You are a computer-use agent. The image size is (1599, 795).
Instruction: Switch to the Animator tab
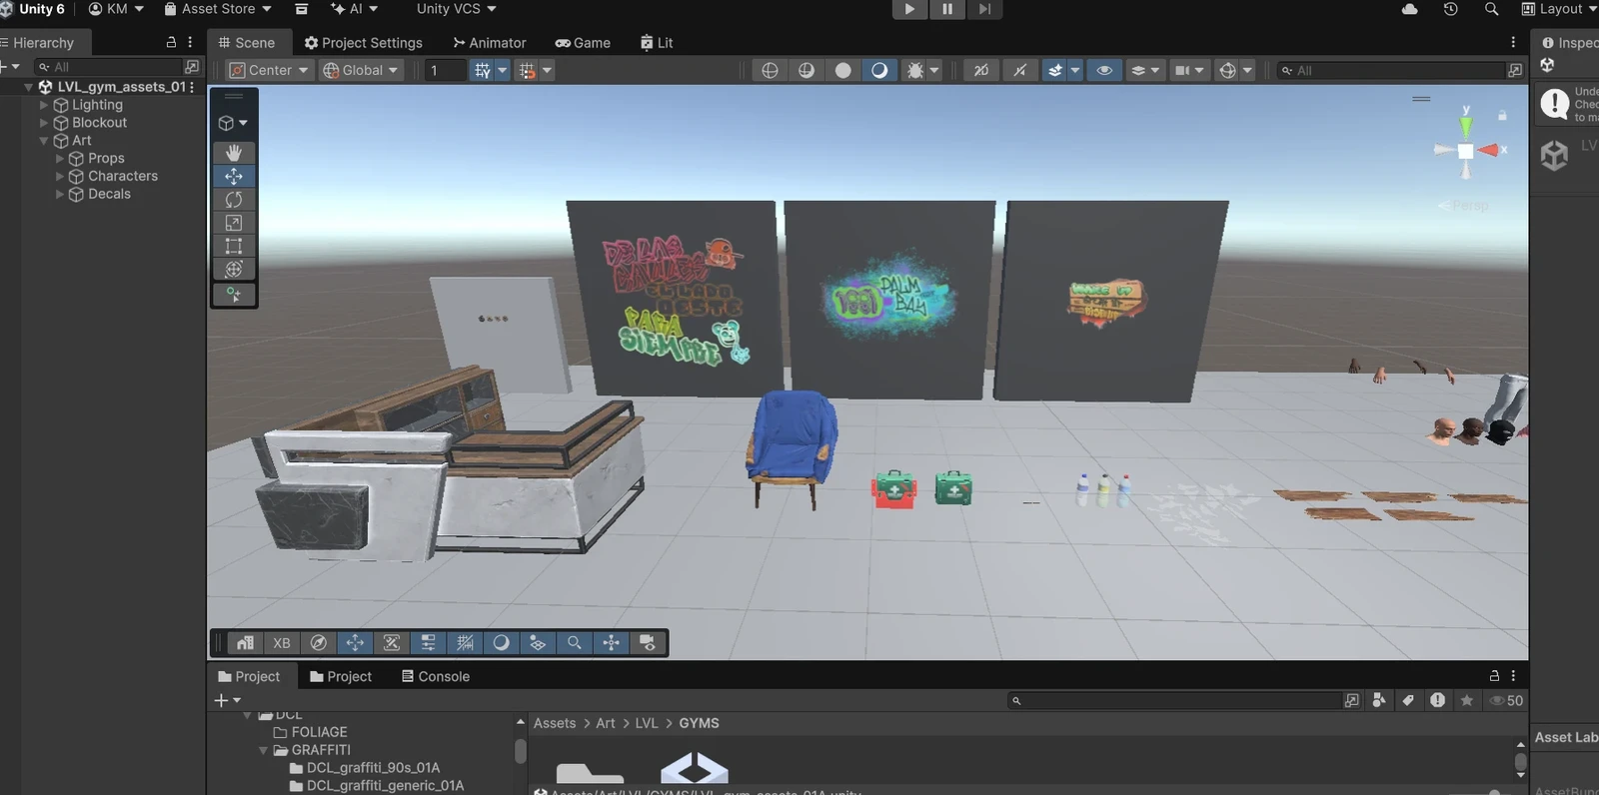[x=490, y=43]
